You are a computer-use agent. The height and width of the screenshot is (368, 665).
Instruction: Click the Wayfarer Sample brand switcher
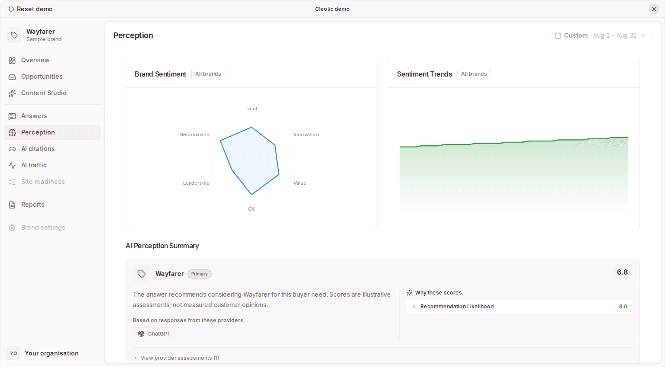click(x=52, y=35)
